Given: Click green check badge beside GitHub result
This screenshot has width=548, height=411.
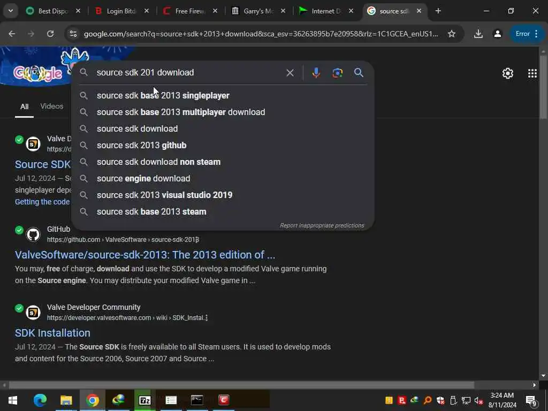Looking at the screenshot, I should [x=19, y=230].
